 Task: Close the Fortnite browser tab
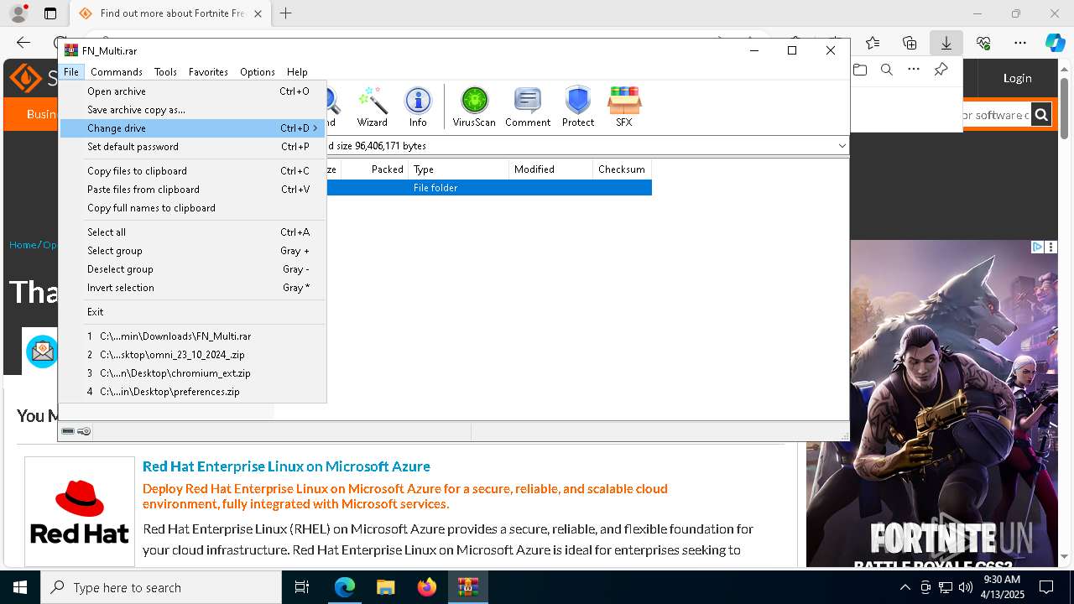click(258, 13)
